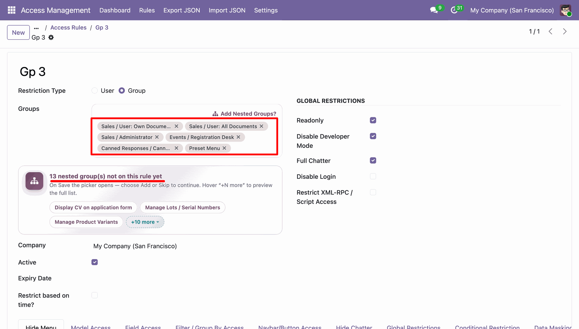This screenshot has height=329, width=579.
Task: Open the apps grid menu icon
Action: tap(11, 10)
